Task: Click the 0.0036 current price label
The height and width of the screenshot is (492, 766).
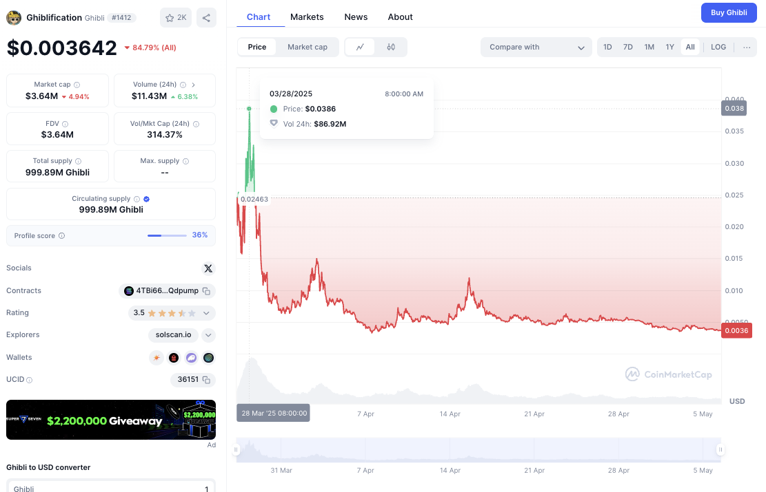Action: [736, 330]
